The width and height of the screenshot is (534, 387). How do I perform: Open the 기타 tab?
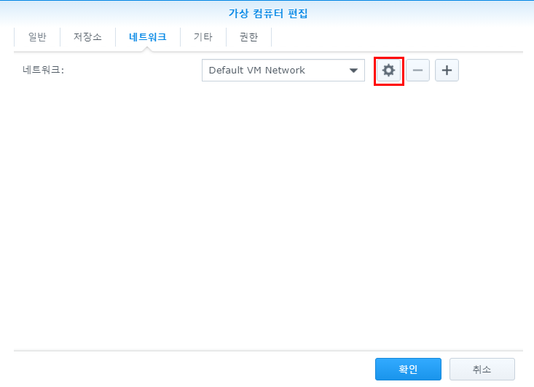click(203, 36)
